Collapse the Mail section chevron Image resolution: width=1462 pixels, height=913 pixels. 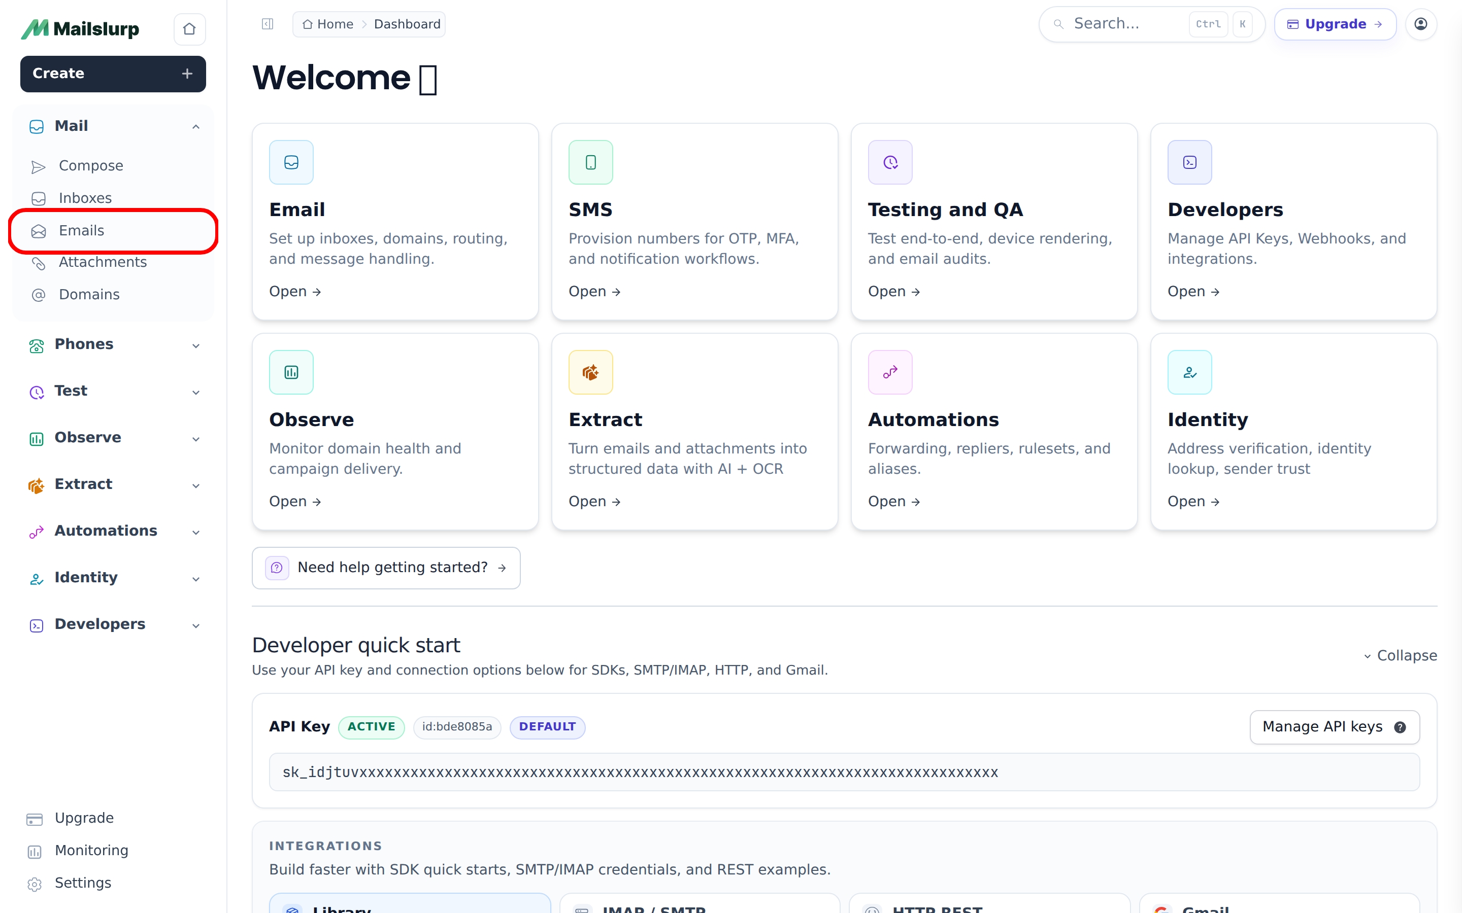(x=196, y=126)
